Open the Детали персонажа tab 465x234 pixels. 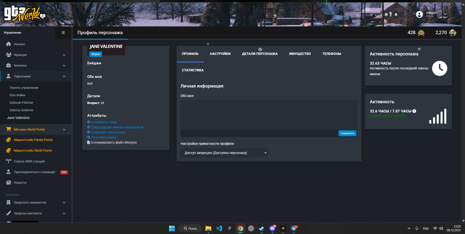point(260,54)
